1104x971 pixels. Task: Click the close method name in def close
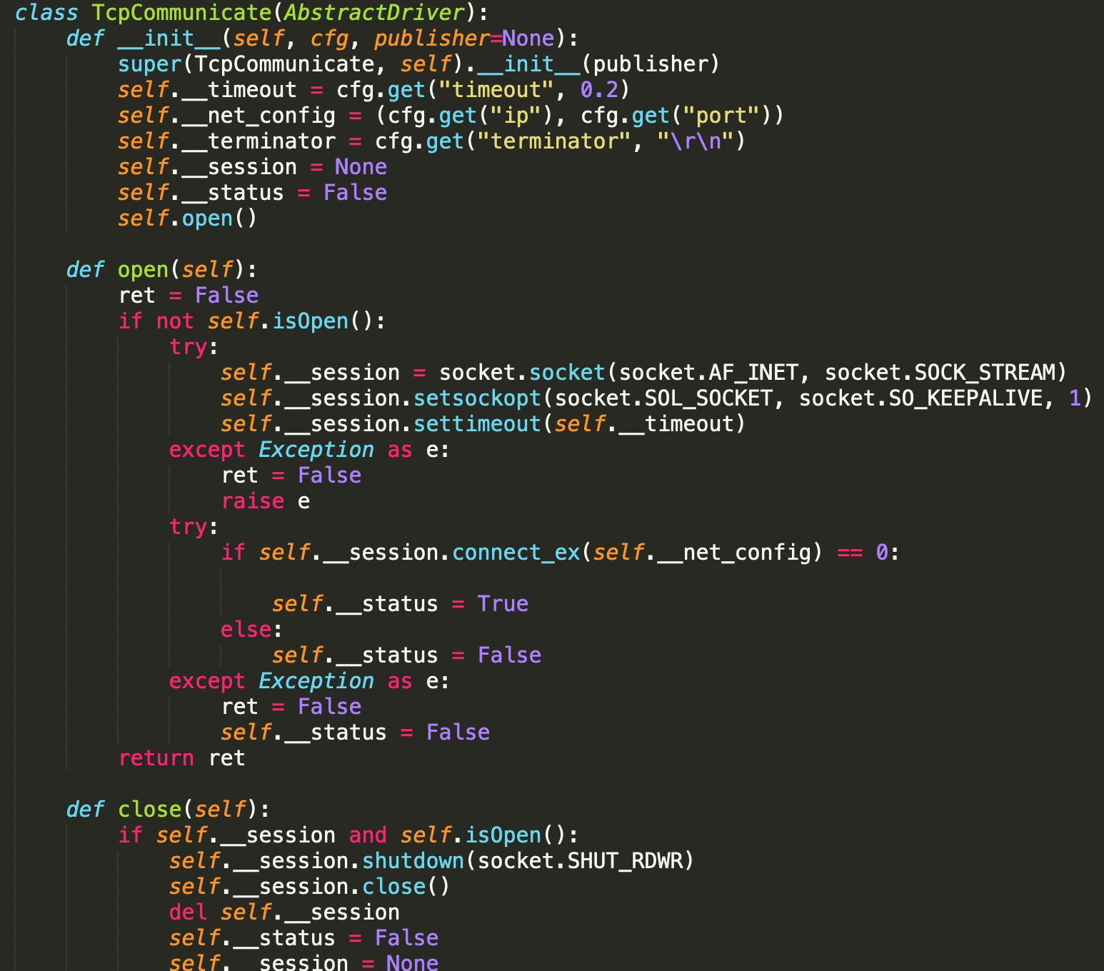click(x=149, y=810)
